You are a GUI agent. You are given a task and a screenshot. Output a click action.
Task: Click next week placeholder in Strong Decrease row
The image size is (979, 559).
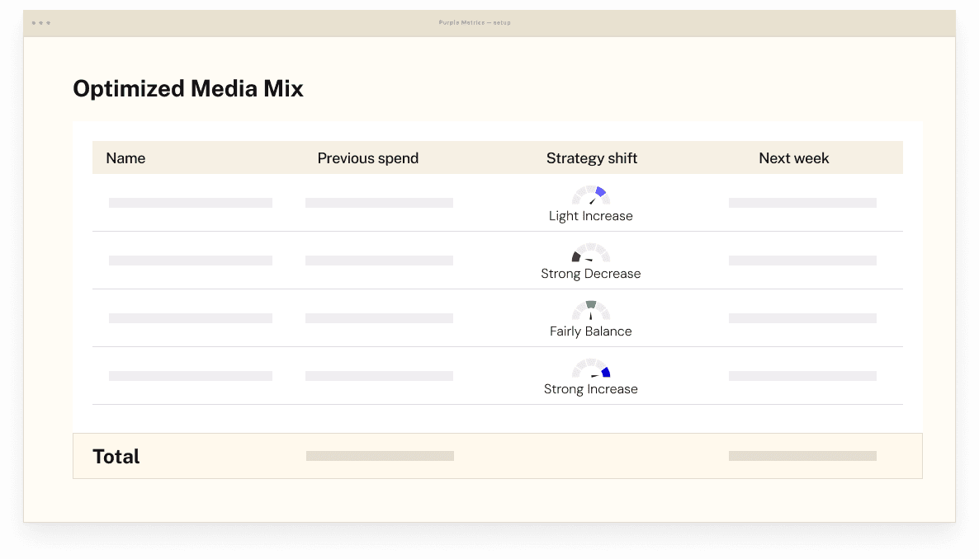pyautogui.click(x=802, y=261)
